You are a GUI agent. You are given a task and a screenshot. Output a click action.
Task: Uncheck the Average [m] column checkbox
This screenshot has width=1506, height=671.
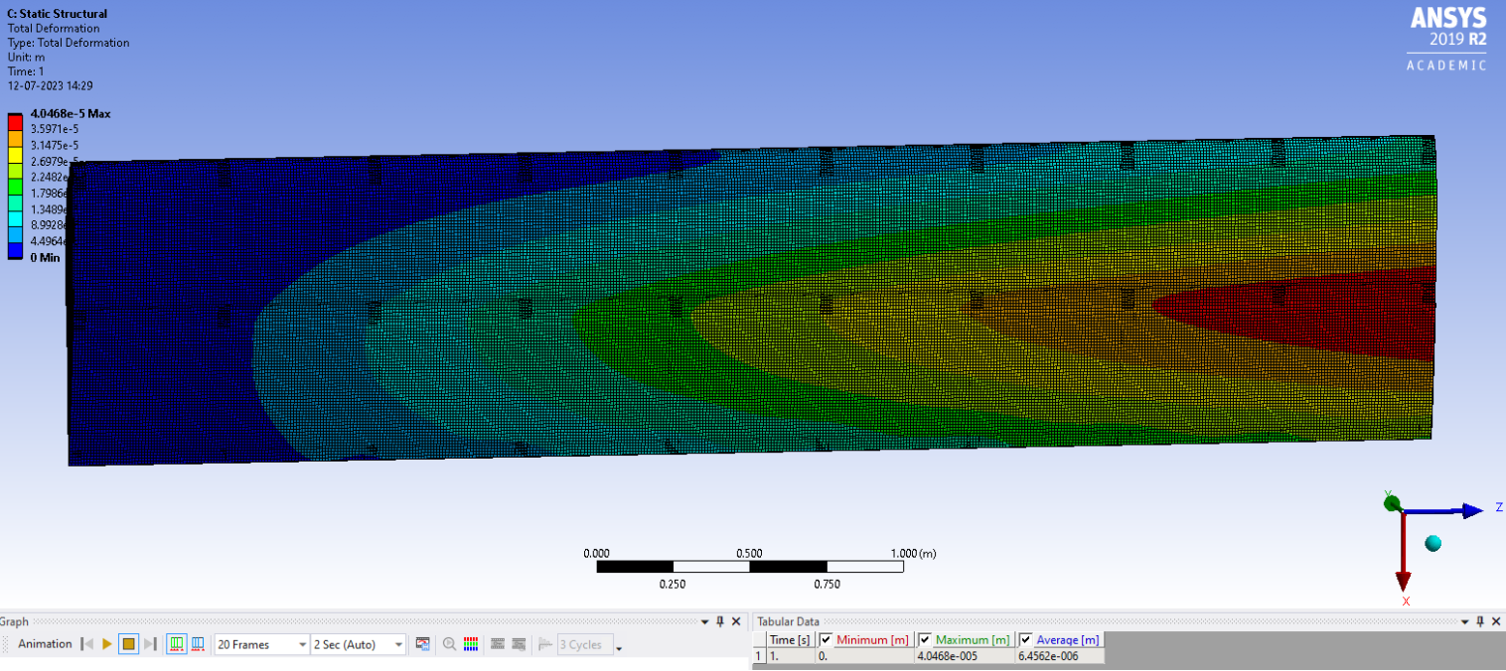tap(1026, 640)
